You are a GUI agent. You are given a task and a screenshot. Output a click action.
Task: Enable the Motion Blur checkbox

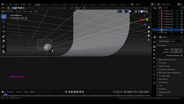coord(160,76)
